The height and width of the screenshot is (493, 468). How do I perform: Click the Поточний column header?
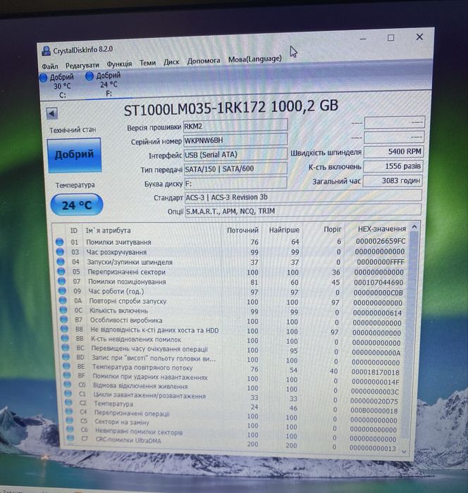tap(242, 230)
